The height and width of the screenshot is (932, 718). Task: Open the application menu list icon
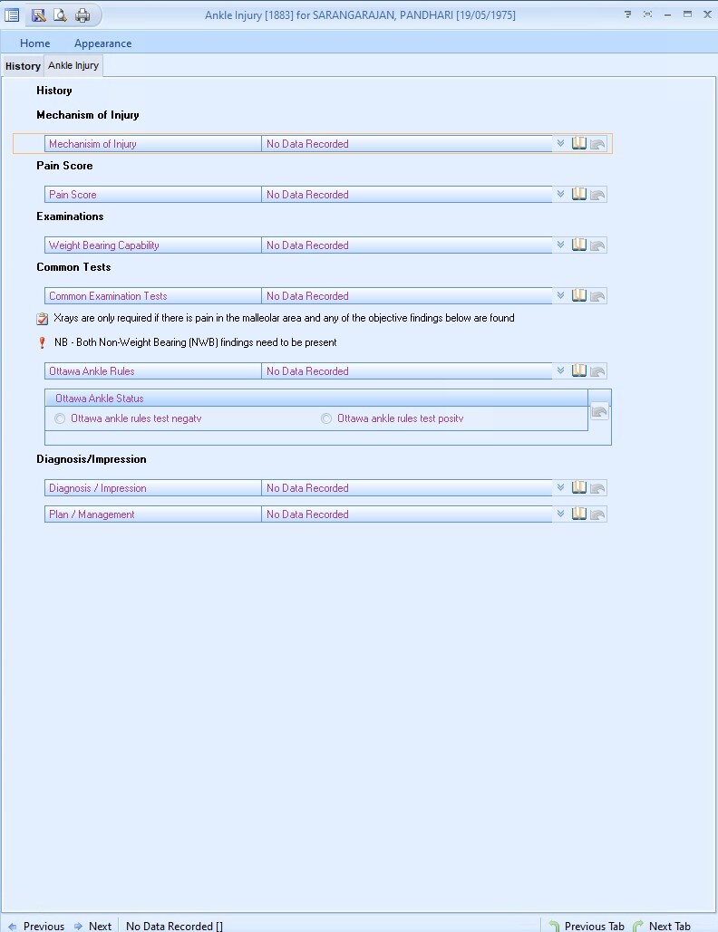coord(12,14)
